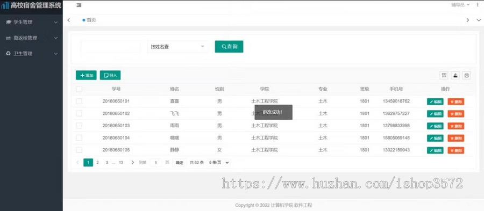Click the 手机号 column header
The height and width of the screenshot is (211, 484).
[x=396, y=89]
